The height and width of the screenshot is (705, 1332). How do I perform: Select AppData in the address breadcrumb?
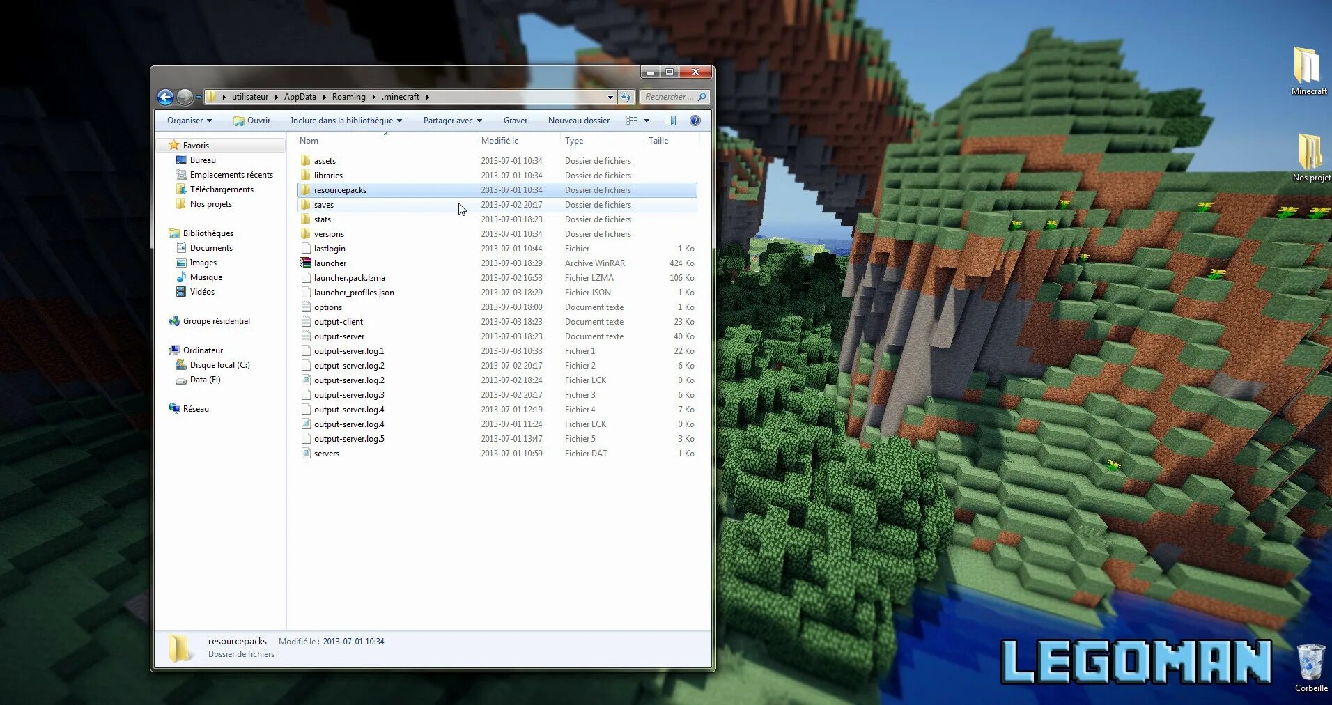[x=300, y=97]
